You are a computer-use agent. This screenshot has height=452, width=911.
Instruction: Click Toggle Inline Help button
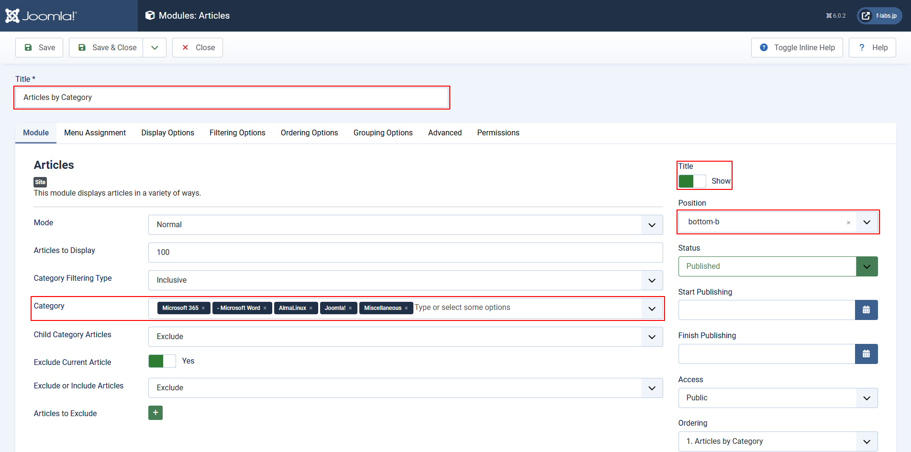pyautogui.click(x=797, y=48)
